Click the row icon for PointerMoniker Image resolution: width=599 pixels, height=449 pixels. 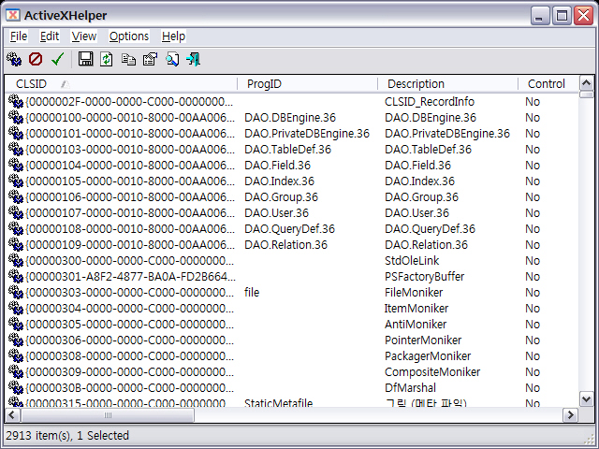coord(16,340)
